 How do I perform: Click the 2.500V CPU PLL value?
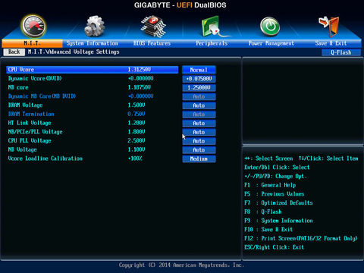pyautogui.click(x=136, y=140)
